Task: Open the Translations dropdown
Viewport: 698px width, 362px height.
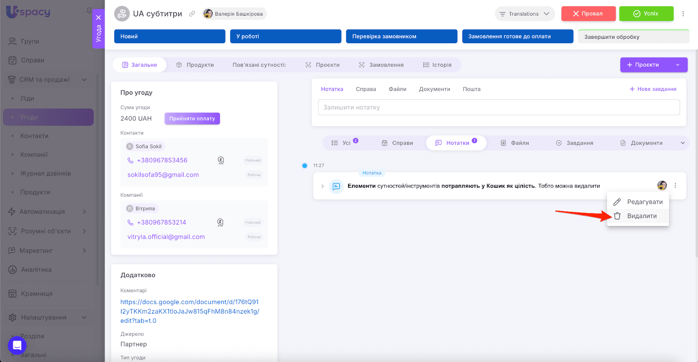Action: coord(524,14)
